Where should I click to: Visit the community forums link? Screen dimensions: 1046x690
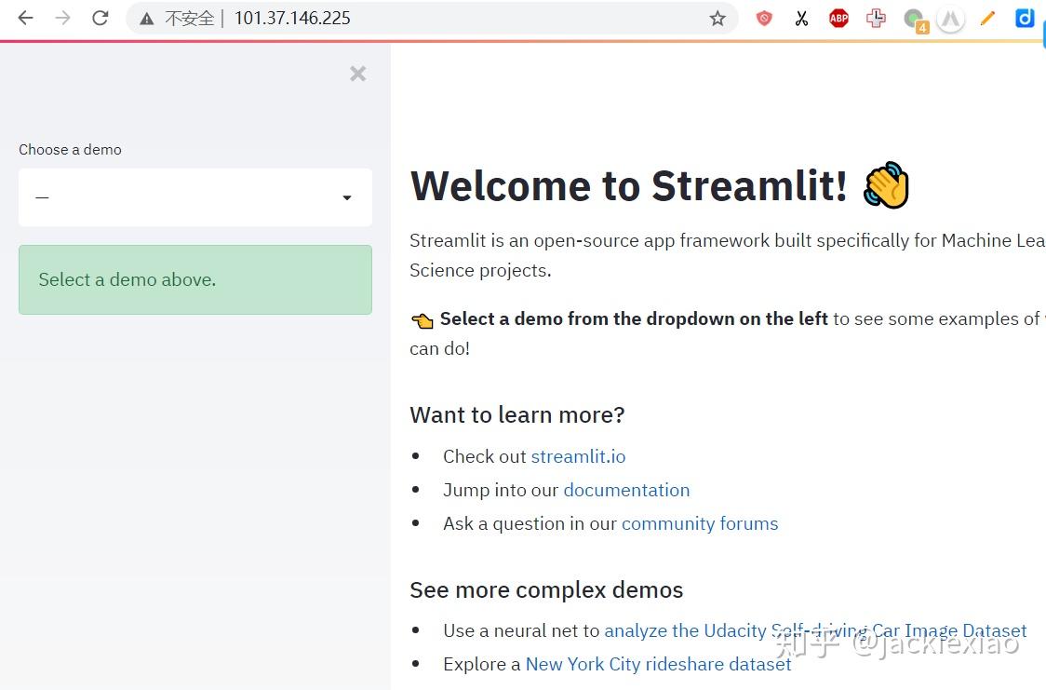click(700, 523)
